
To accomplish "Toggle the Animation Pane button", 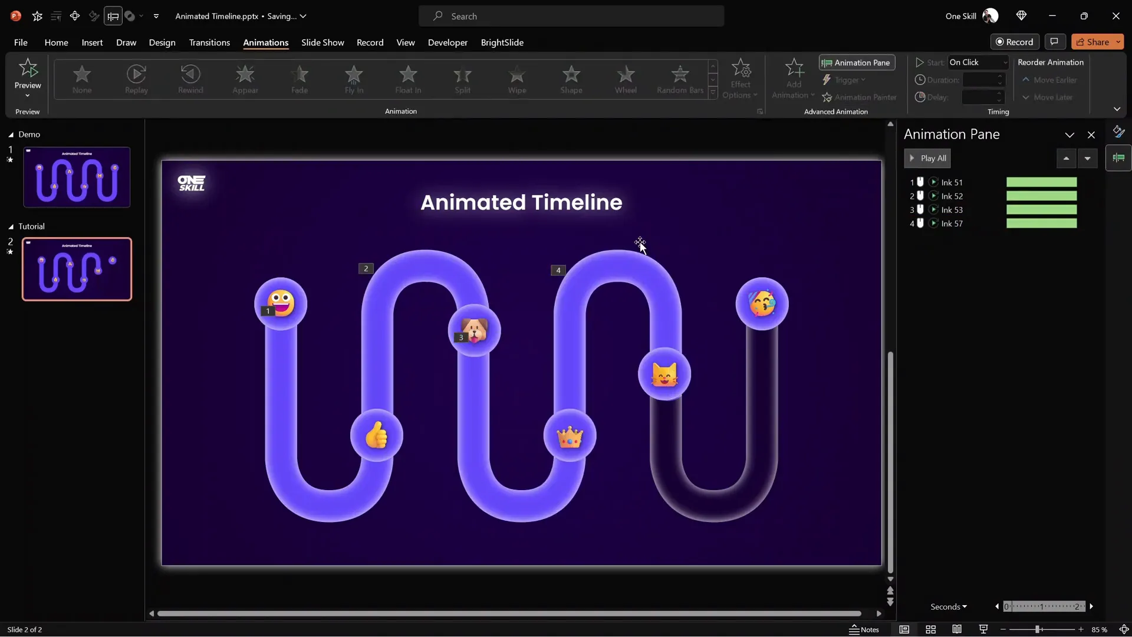I will tap(857, 63).
